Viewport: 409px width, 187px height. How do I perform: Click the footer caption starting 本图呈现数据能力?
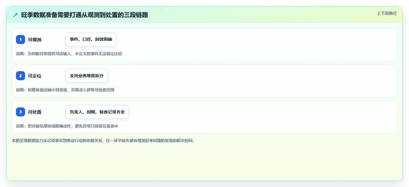[104, 141]
